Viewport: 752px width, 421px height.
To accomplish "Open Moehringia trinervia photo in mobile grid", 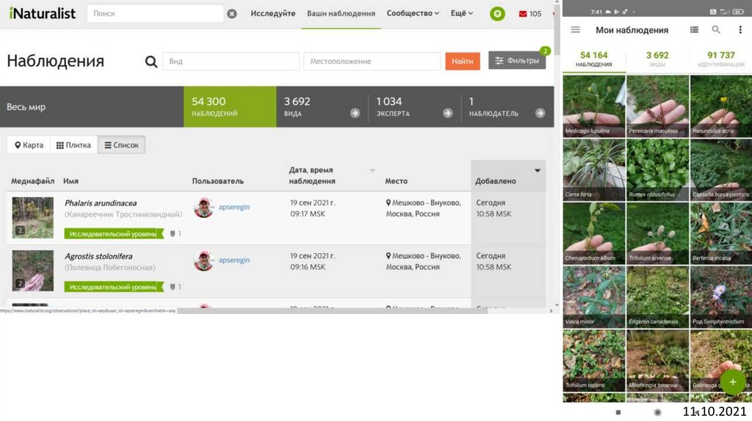I will [657, 361].
